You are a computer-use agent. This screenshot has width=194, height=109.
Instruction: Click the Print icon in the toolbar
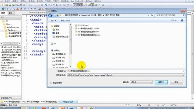click(x=21, y=5)
